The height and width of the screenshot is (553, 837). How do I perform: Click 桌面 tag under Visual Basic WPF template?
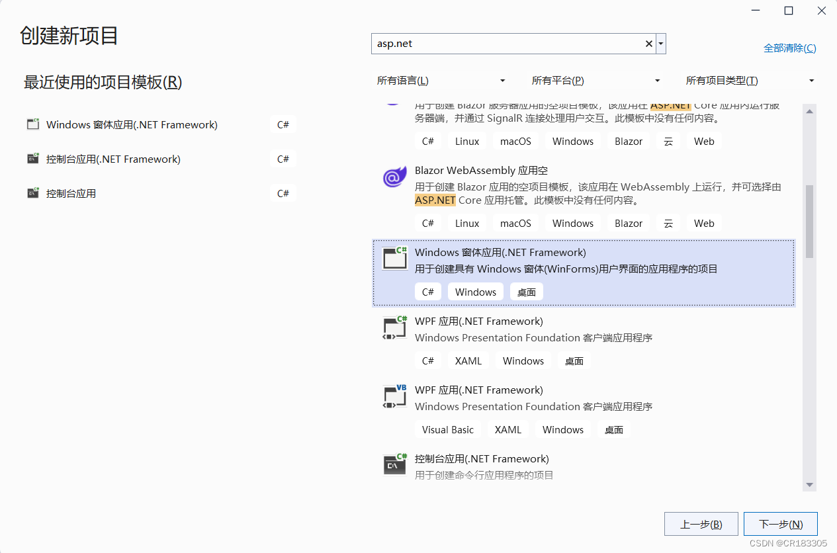(x=614, y=429)
